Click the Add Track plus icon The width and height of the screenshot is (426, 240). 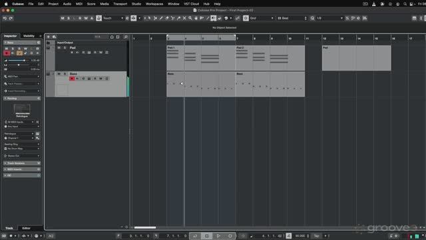(x=49, y=37)
